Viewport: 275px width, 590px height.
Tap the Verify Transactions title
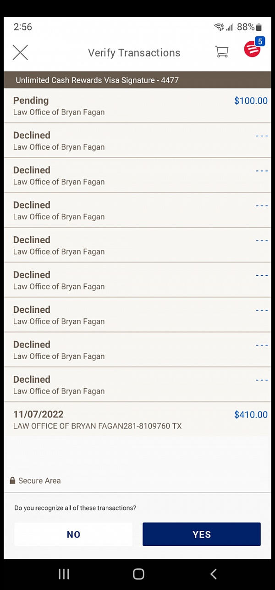tap(134, 53)
